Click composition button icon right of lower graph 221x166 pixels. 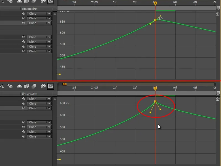pos(218,99)
